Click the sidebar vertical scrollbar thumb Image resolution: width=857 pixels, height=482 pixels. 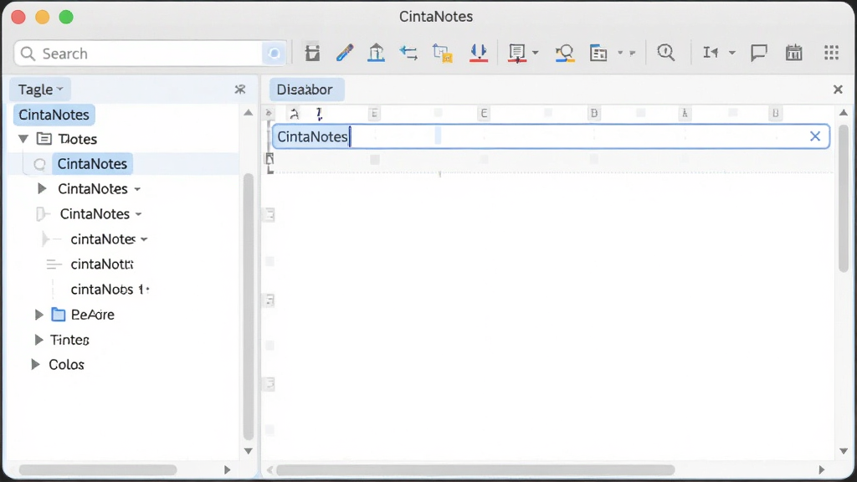tap(248, 306)
